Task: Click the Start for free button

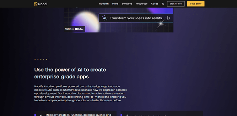Action: click(176, 4)
